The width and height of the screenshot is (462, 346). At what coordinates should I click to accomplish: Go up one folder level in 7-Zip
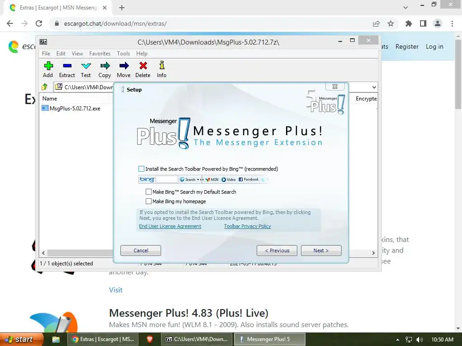click(45, 87)
